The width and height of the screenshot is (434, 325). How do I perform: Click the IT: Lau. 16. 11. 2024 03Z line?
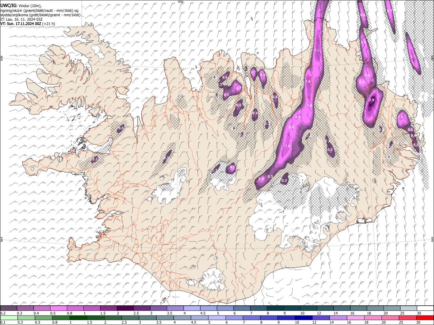pos(21,19)
